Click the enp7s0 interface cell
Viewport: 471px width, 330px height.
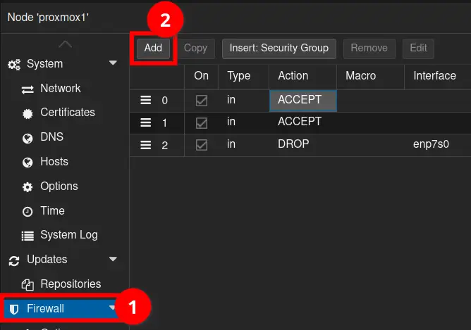pyautogui.click(x=438, y=145)
